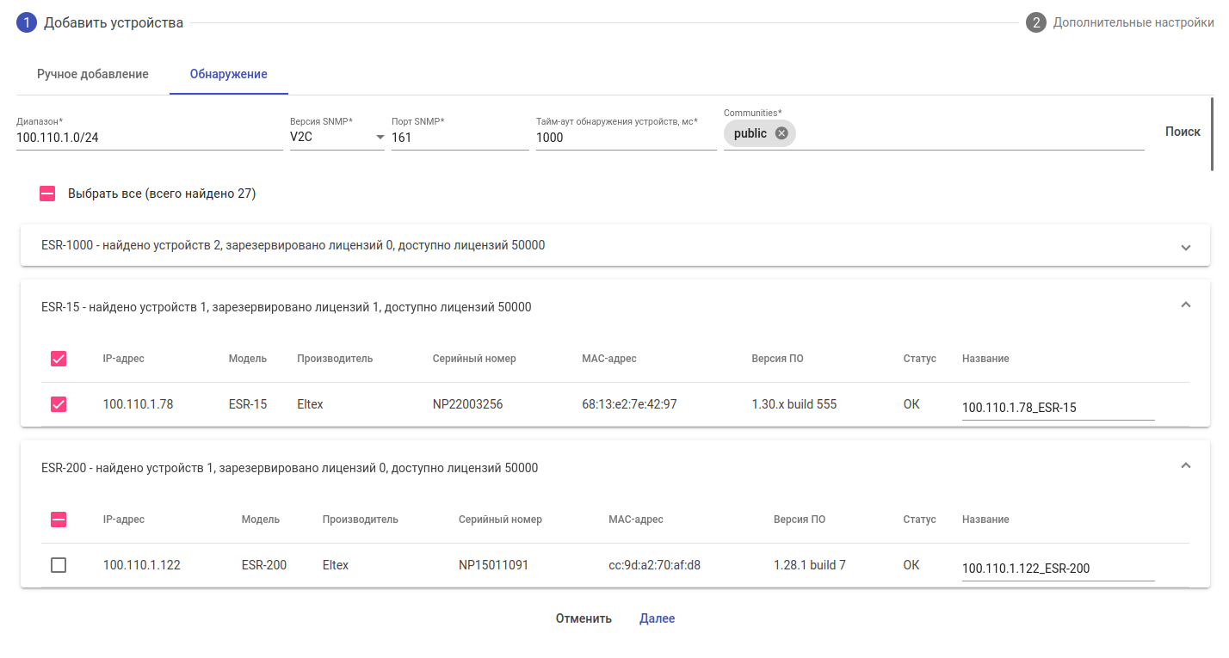The height and width of the screenshot is (658, 1229).
Task: Edit the name field 100.110.1.122_ESR-200
Action: pos(1058,569)
